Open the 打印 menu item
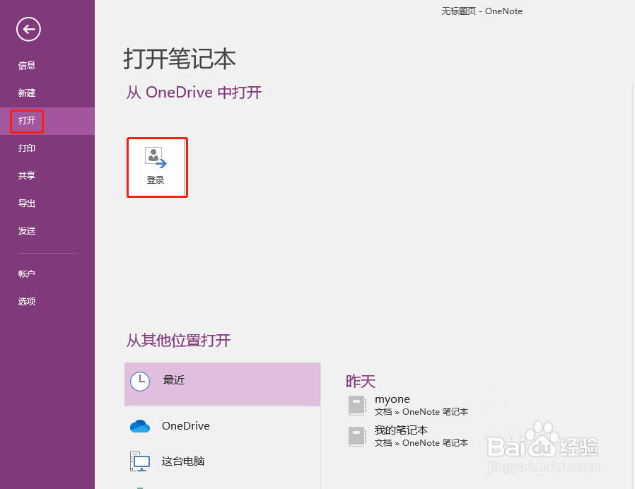The image size is (635, 489). (27, 148)
